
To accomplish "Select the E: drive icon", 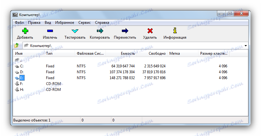I will (17, 78).
